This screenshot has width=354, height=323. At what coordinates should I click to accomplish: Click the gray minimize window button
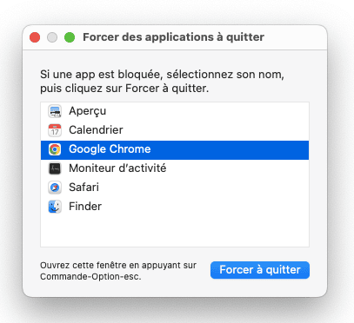(52, 37)
